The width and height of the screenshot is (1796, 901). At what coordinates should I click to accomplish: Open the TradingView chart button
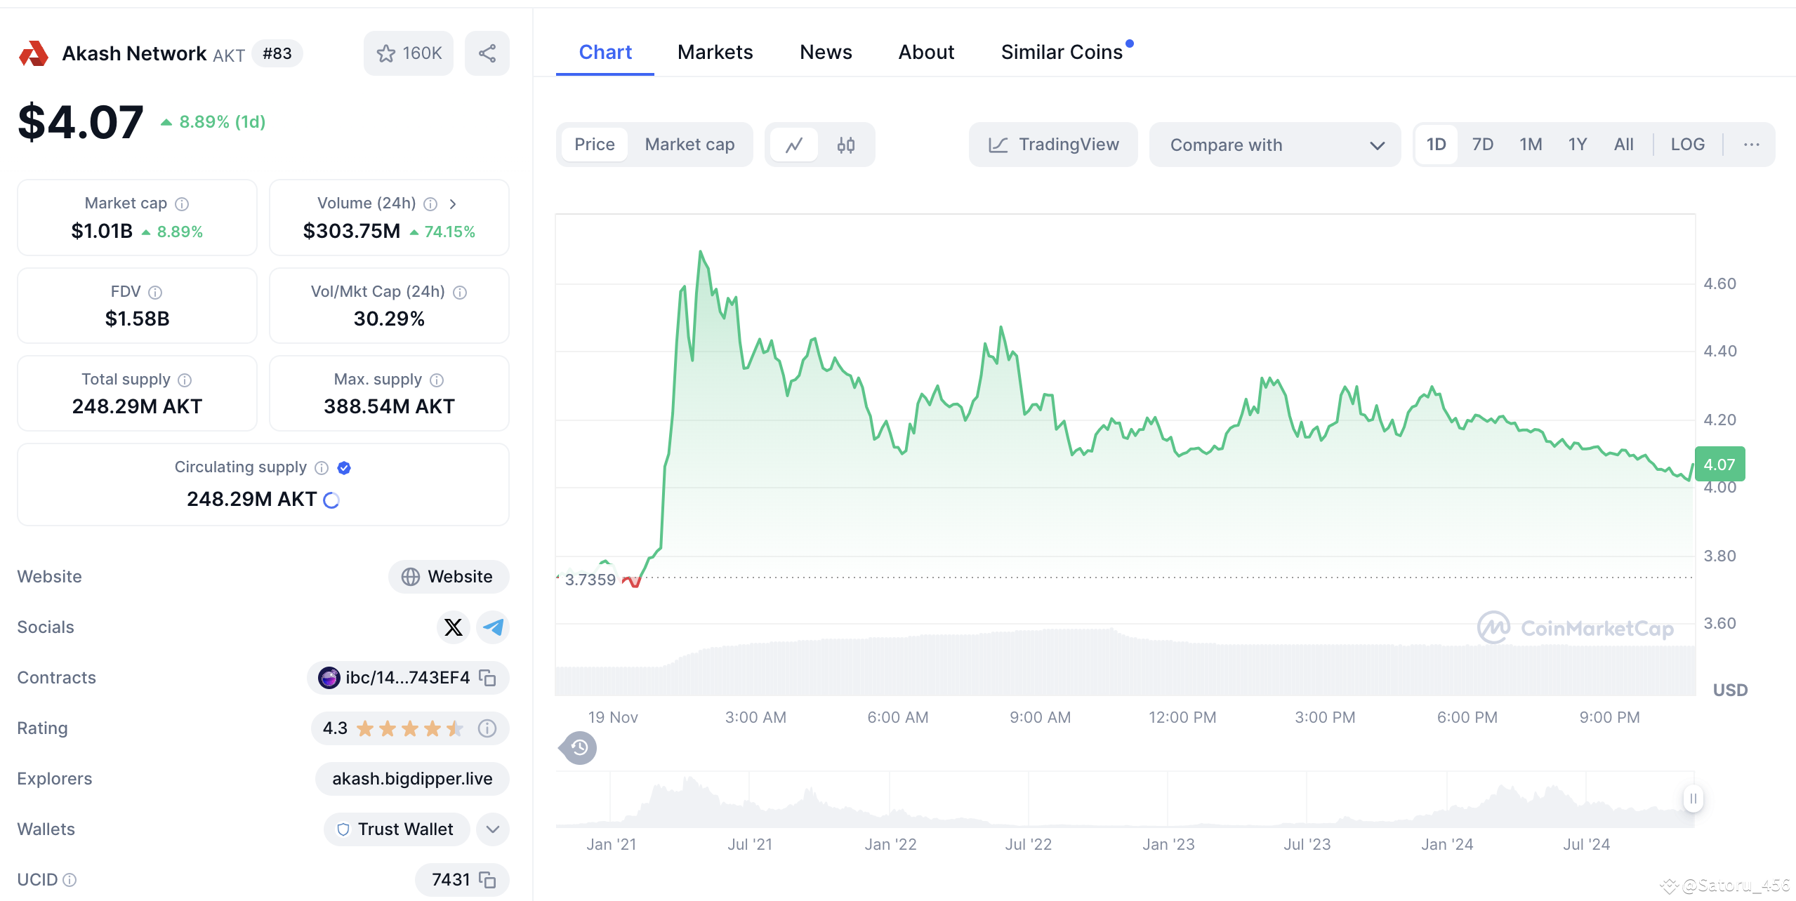[x=1053, y=145]
